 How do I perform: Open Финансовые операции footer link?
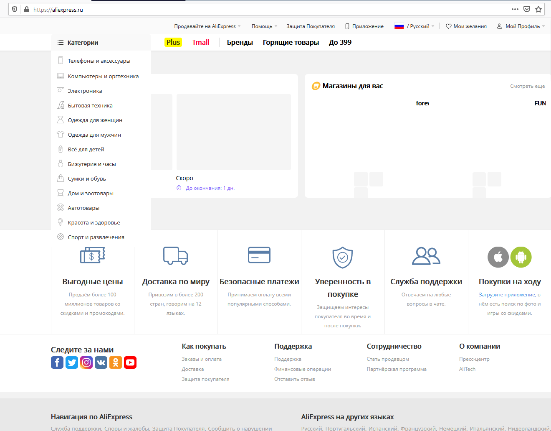303,369
